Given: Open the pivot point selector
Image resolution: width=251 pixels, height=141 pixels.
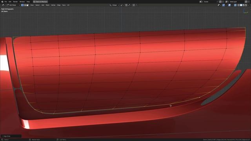Looking at the screenshot, I should click(122, 5).
